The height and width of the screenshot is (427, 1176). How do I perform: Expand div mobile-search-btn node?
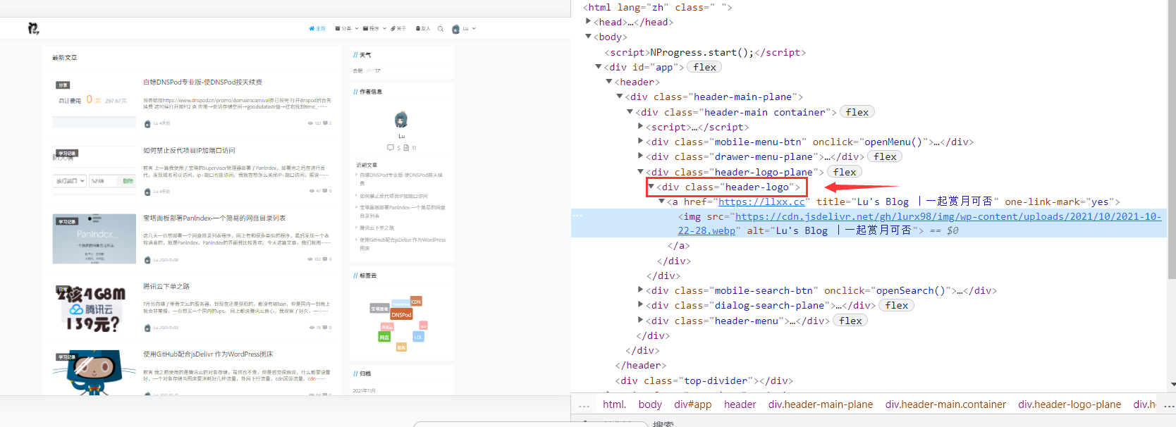coord(641,290)
